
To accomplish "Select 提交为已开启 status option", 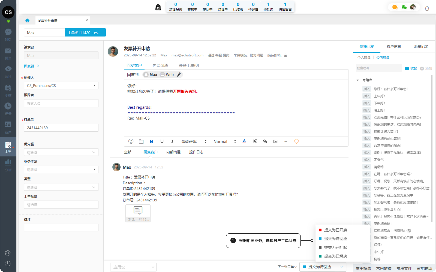I will (x=335, y=230).
